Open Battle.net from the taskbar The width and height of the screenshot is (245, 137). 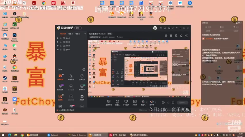pos(53,135)
